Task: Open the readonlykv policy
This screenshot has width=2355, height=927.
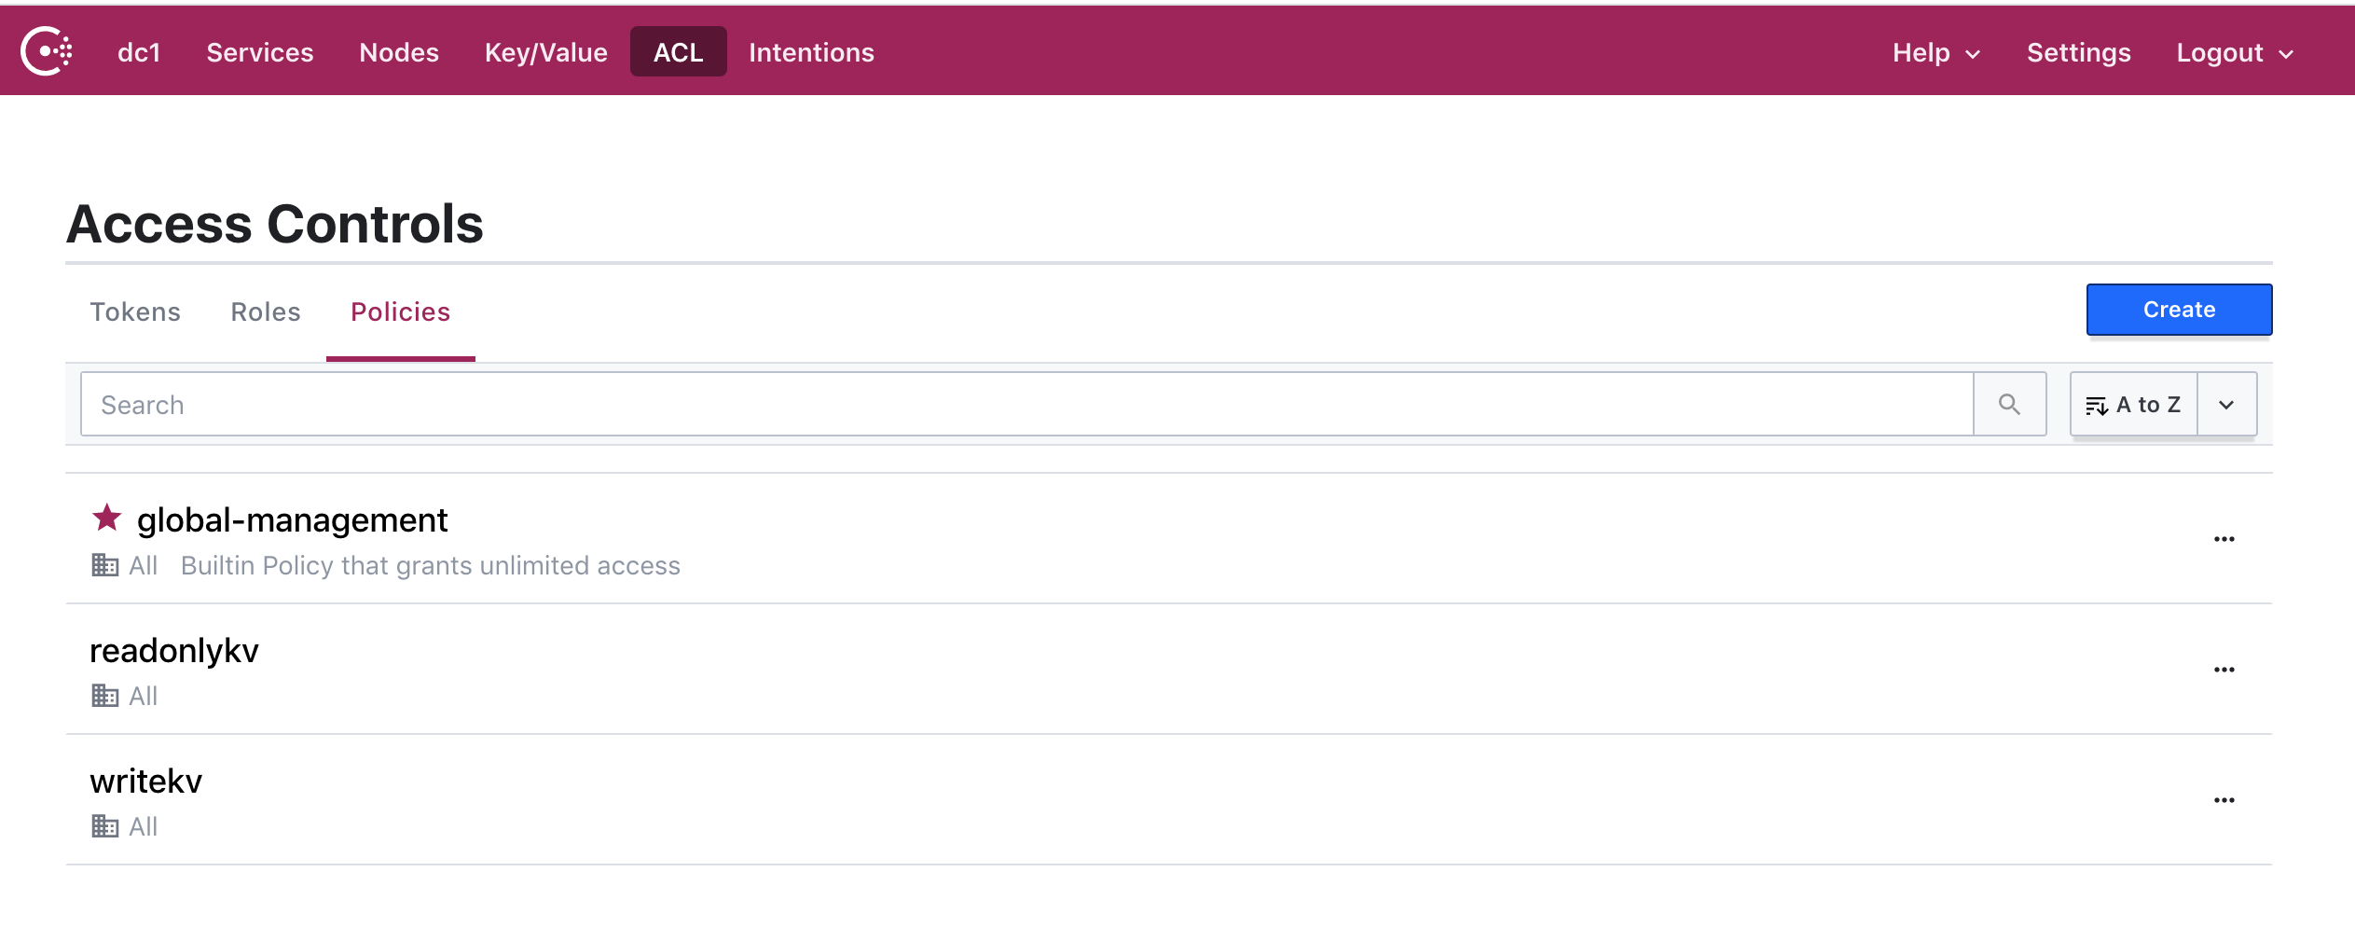Action: coord(174,651)
